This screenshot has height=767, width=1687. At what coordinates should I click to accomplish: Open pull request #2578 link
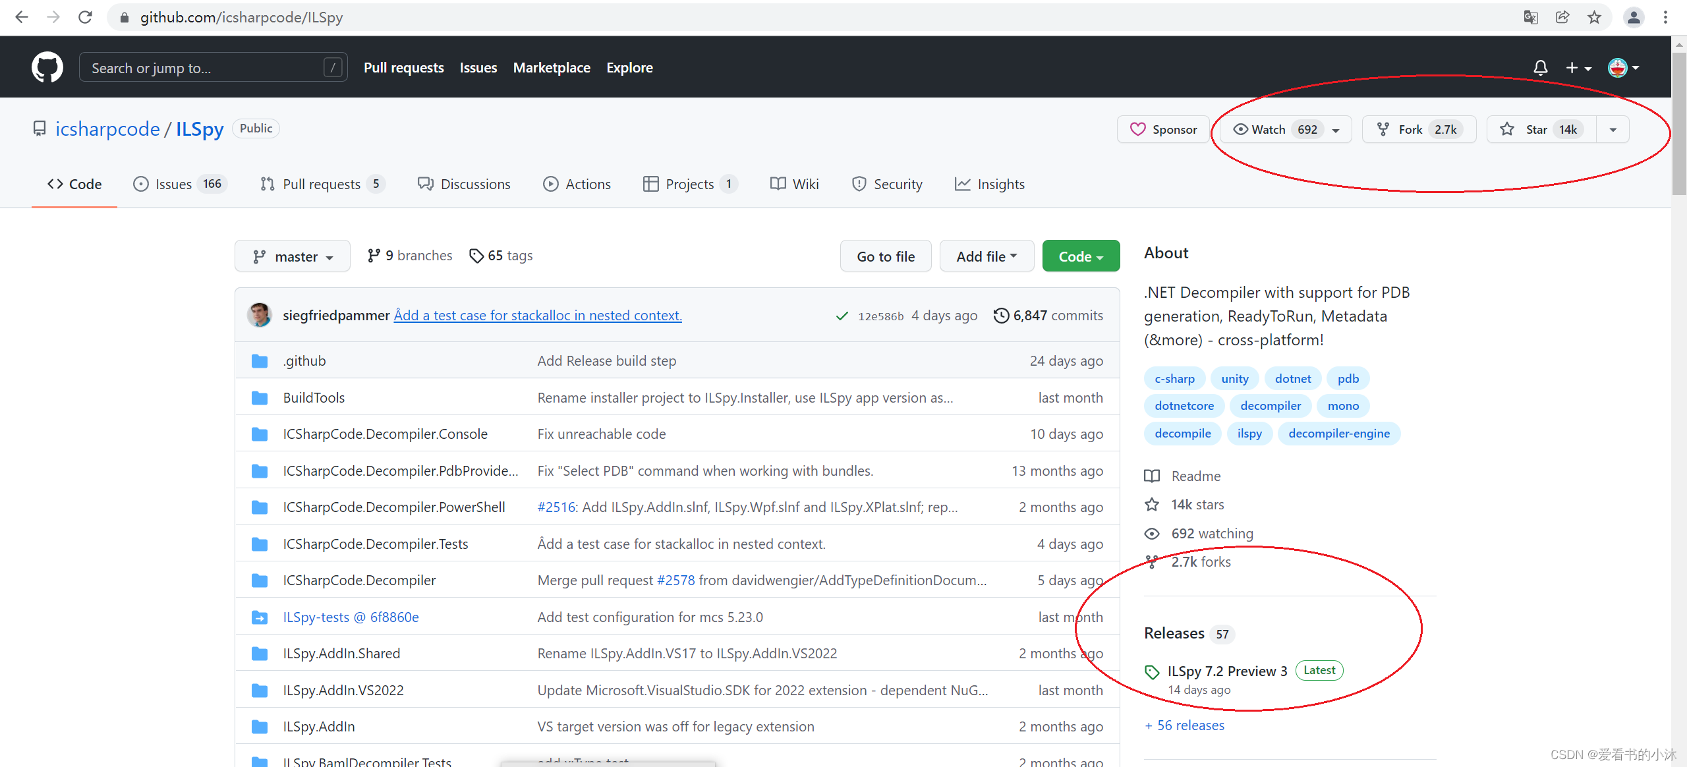(675, 581)
